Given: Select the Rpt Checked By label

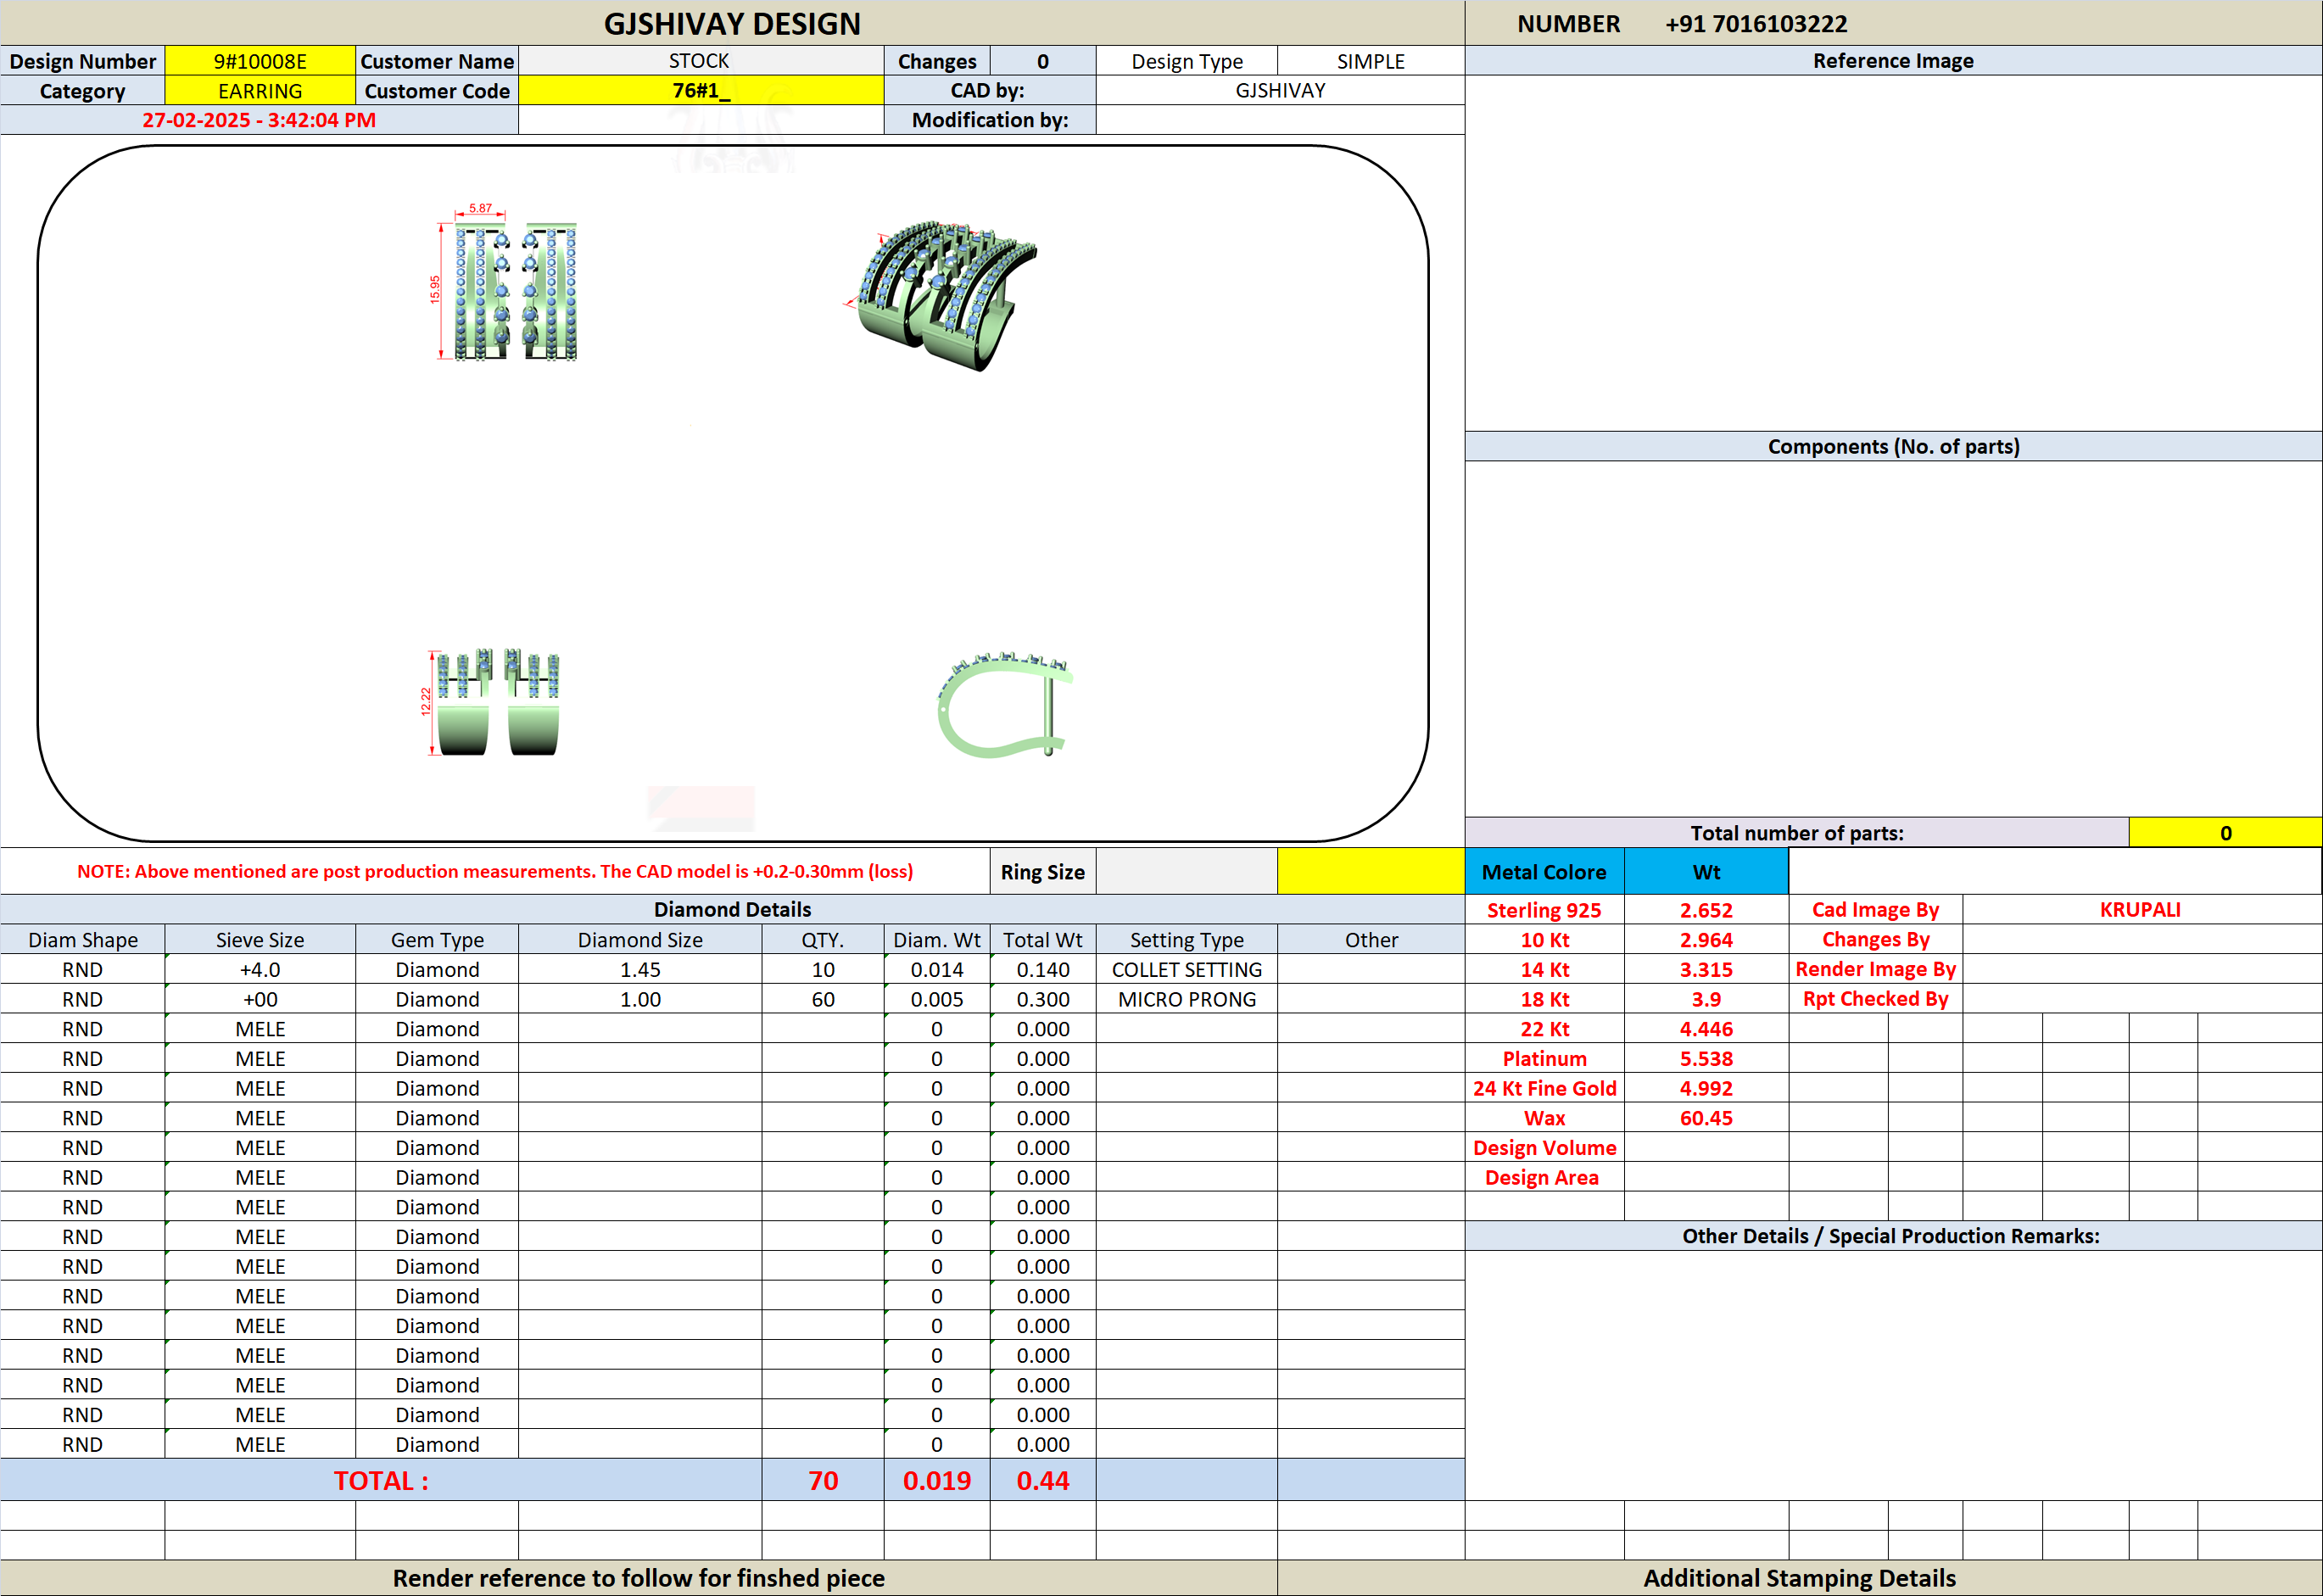Looking at the screenshot, I should 1875,999.
